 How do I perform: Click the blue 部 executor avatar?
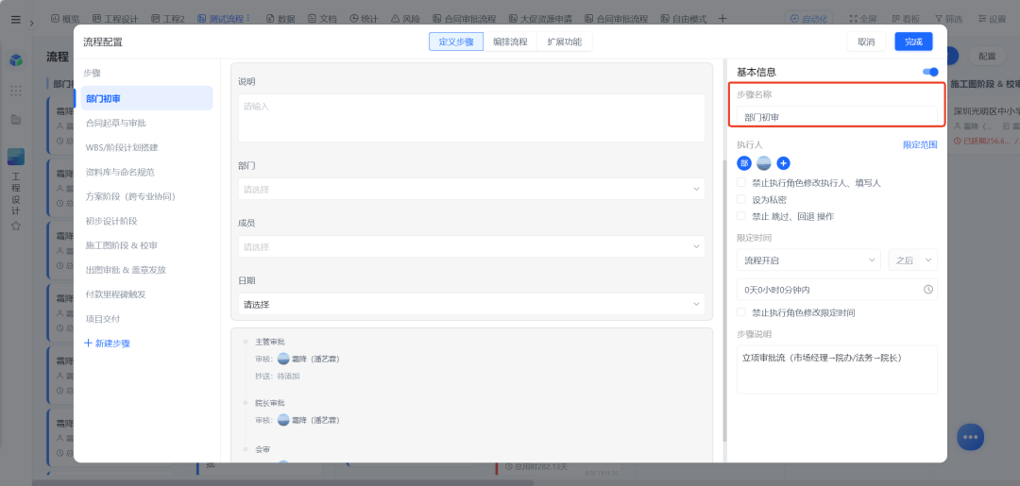point(744,163)
